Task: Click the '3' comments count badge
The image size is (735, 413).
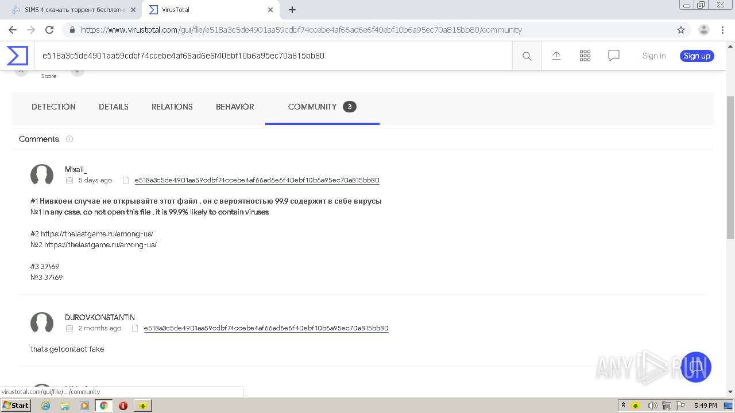Action: [350, 107]
